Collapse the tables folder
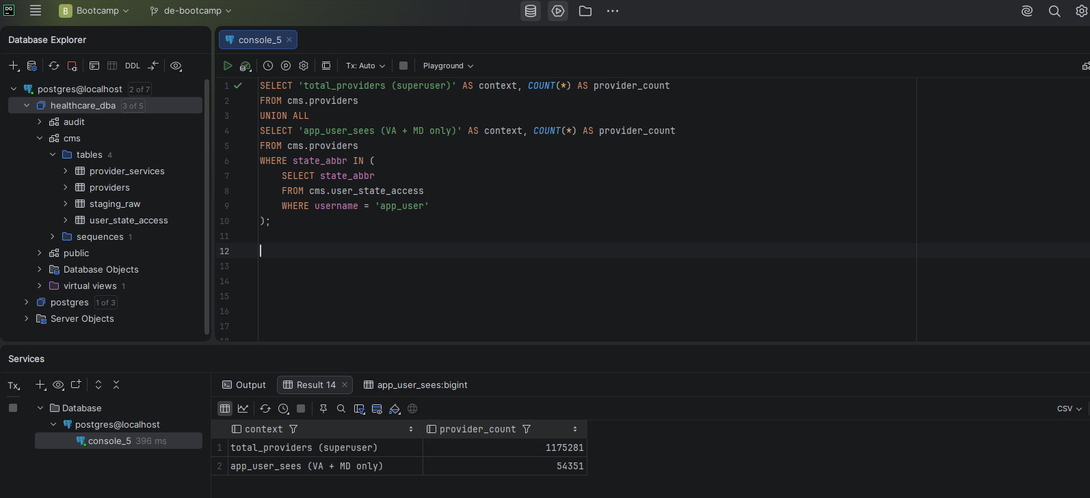Screen dimensions: 1090x498 point(53,154)
